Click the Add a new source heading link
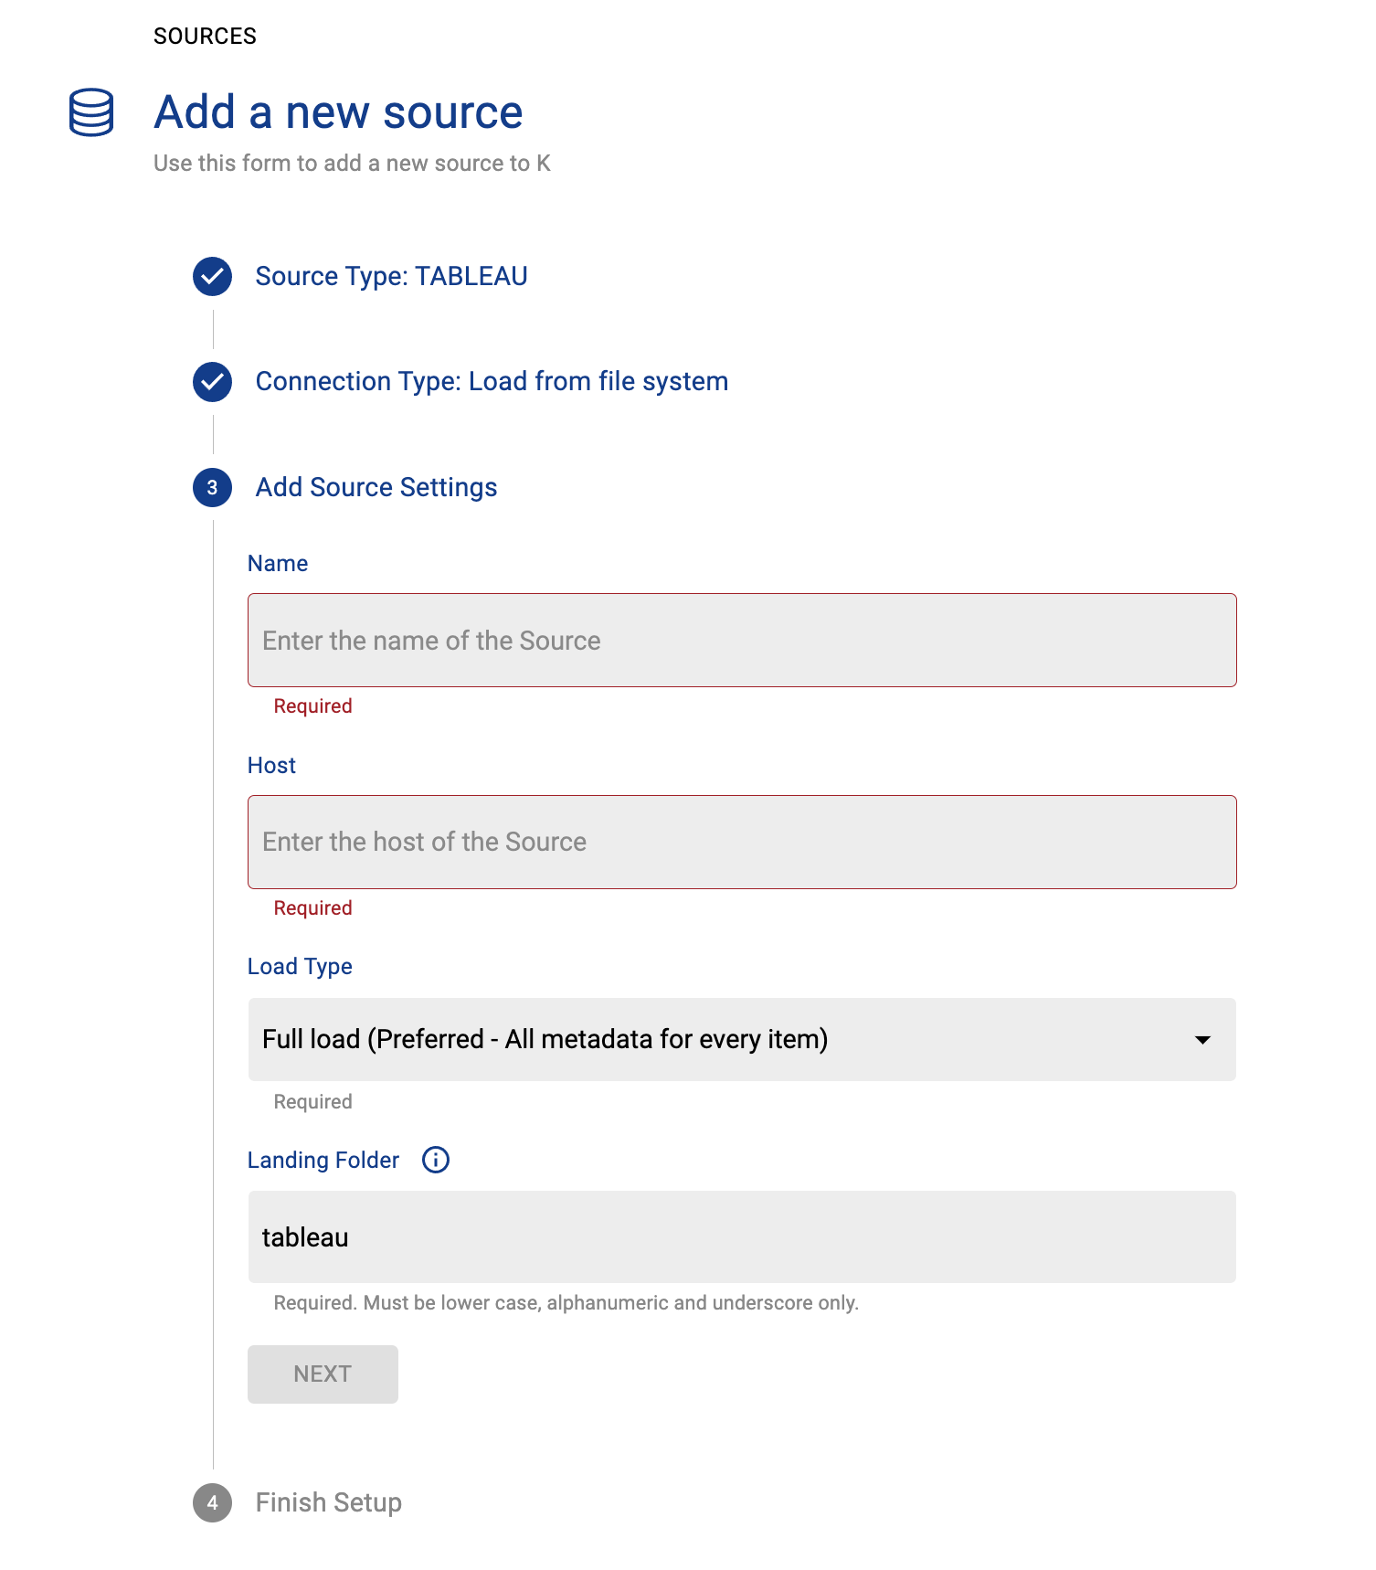 point(338,111)
